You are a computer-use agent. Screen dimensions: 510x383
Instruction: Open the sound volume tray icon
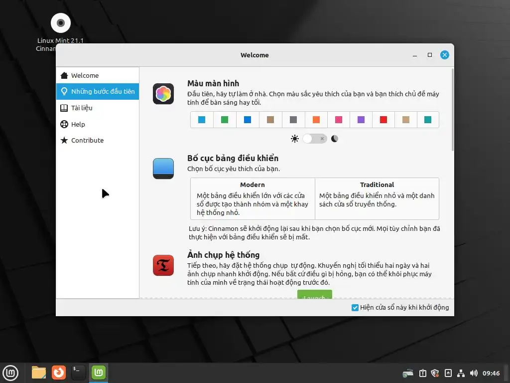[474, 373]
